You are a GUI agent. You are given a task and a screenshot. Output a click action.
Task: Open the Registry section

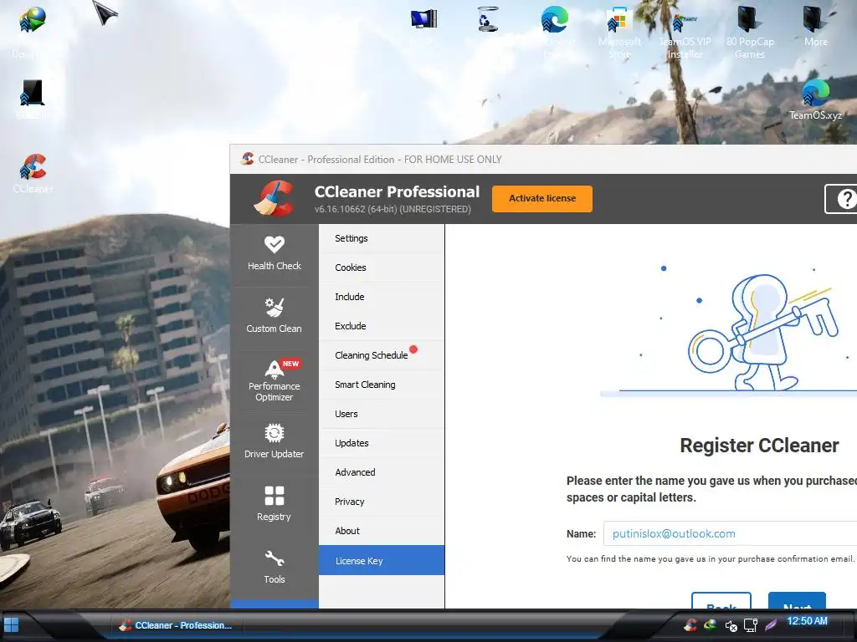(274, 506)
